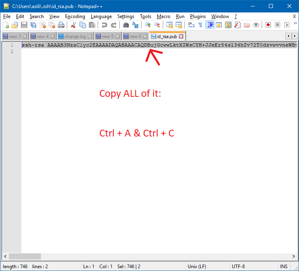Click the Open file folder icon
Screen dimensions: 299x271
pyautogui.click(x=15, y=25)
